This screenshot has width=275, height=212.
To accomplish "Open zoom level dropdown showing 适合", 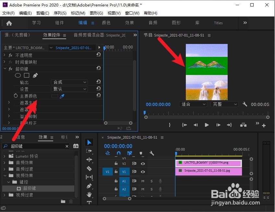I will 193,104.
